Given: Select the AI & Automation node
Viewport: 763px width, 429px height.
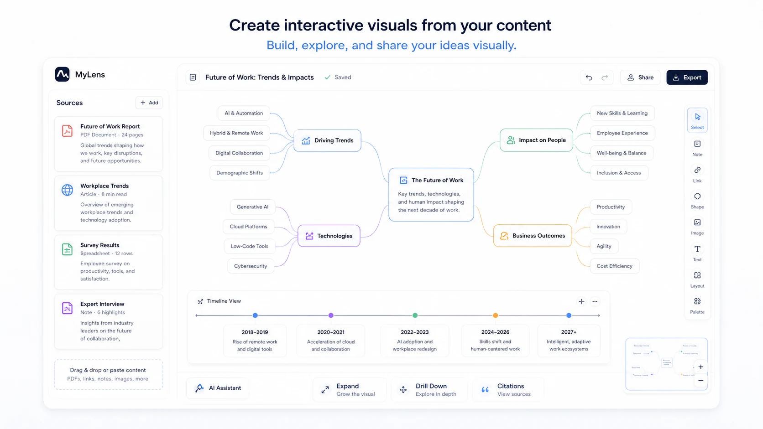Looking at the screenshot, I should pos(244,113).
